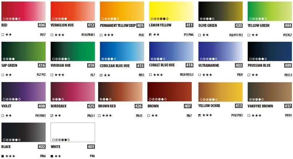Click the diamond icon inside the White swatch
Viewport: 293px width, 159px height.
[x=69, y=140]
